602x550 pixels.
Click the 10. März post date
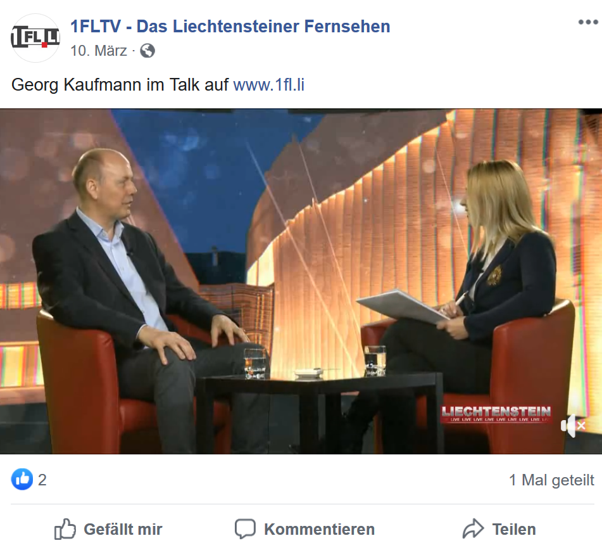99,51
